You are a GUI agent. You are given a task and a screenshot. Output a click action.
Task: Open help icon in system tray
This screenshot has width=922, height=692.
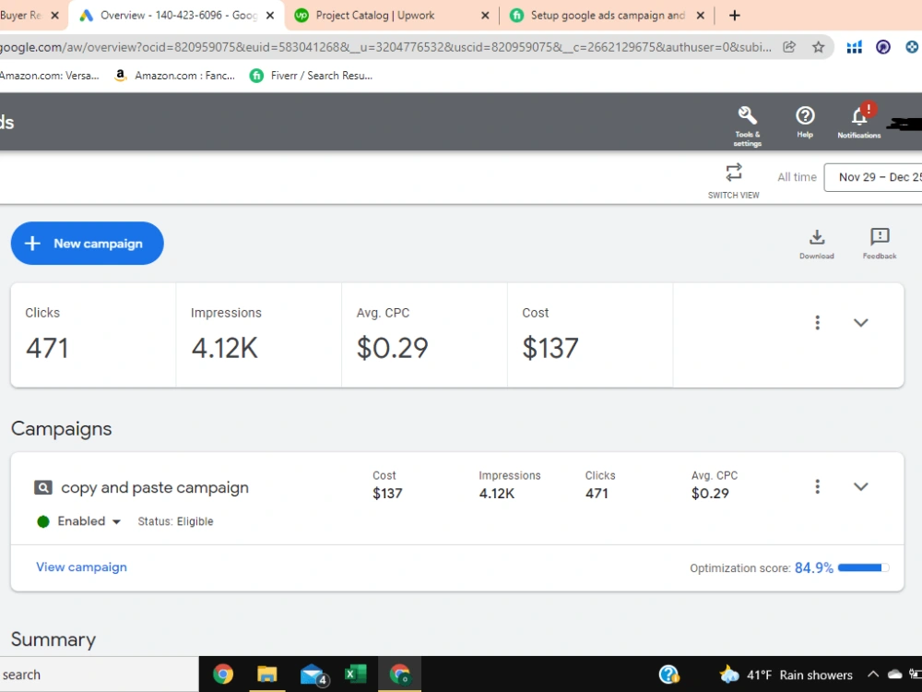click(x=669, y=674)
